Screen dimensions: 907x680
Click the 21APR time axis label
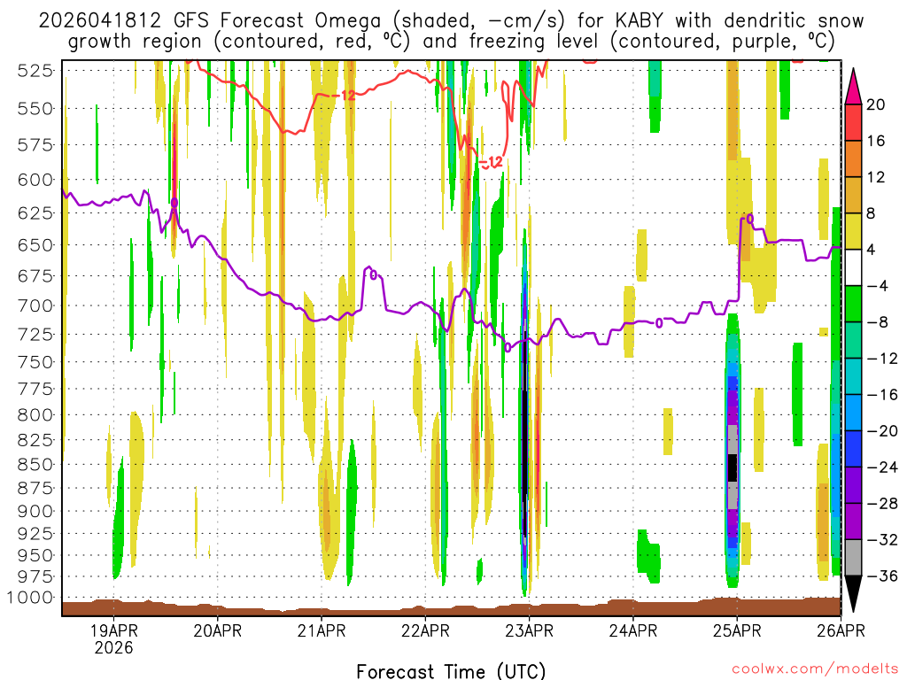[x=322, y=630]
